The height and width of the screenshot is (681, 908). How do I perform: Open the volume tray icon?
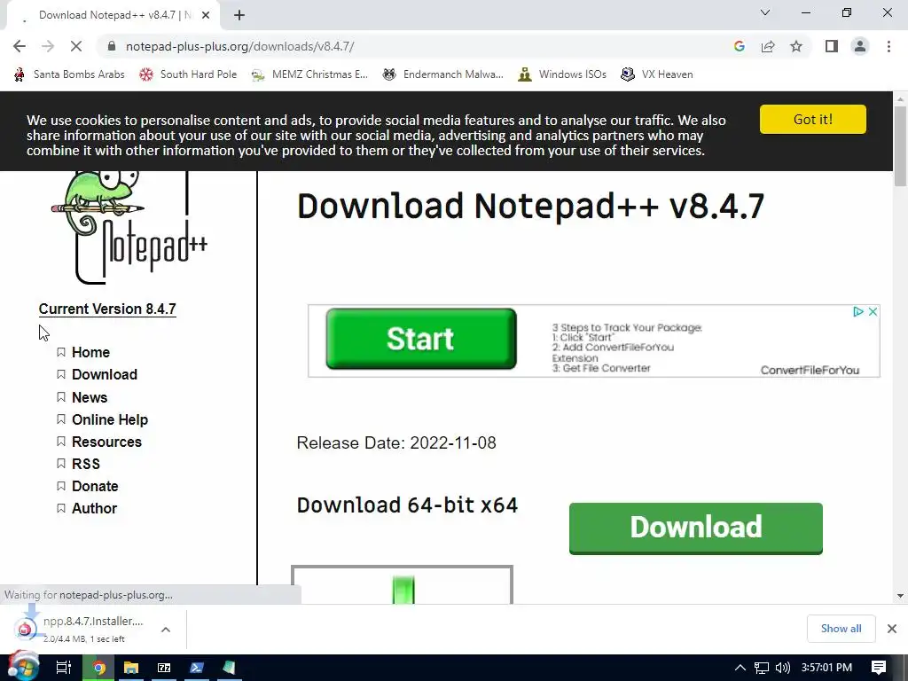(x=782, y=668)
